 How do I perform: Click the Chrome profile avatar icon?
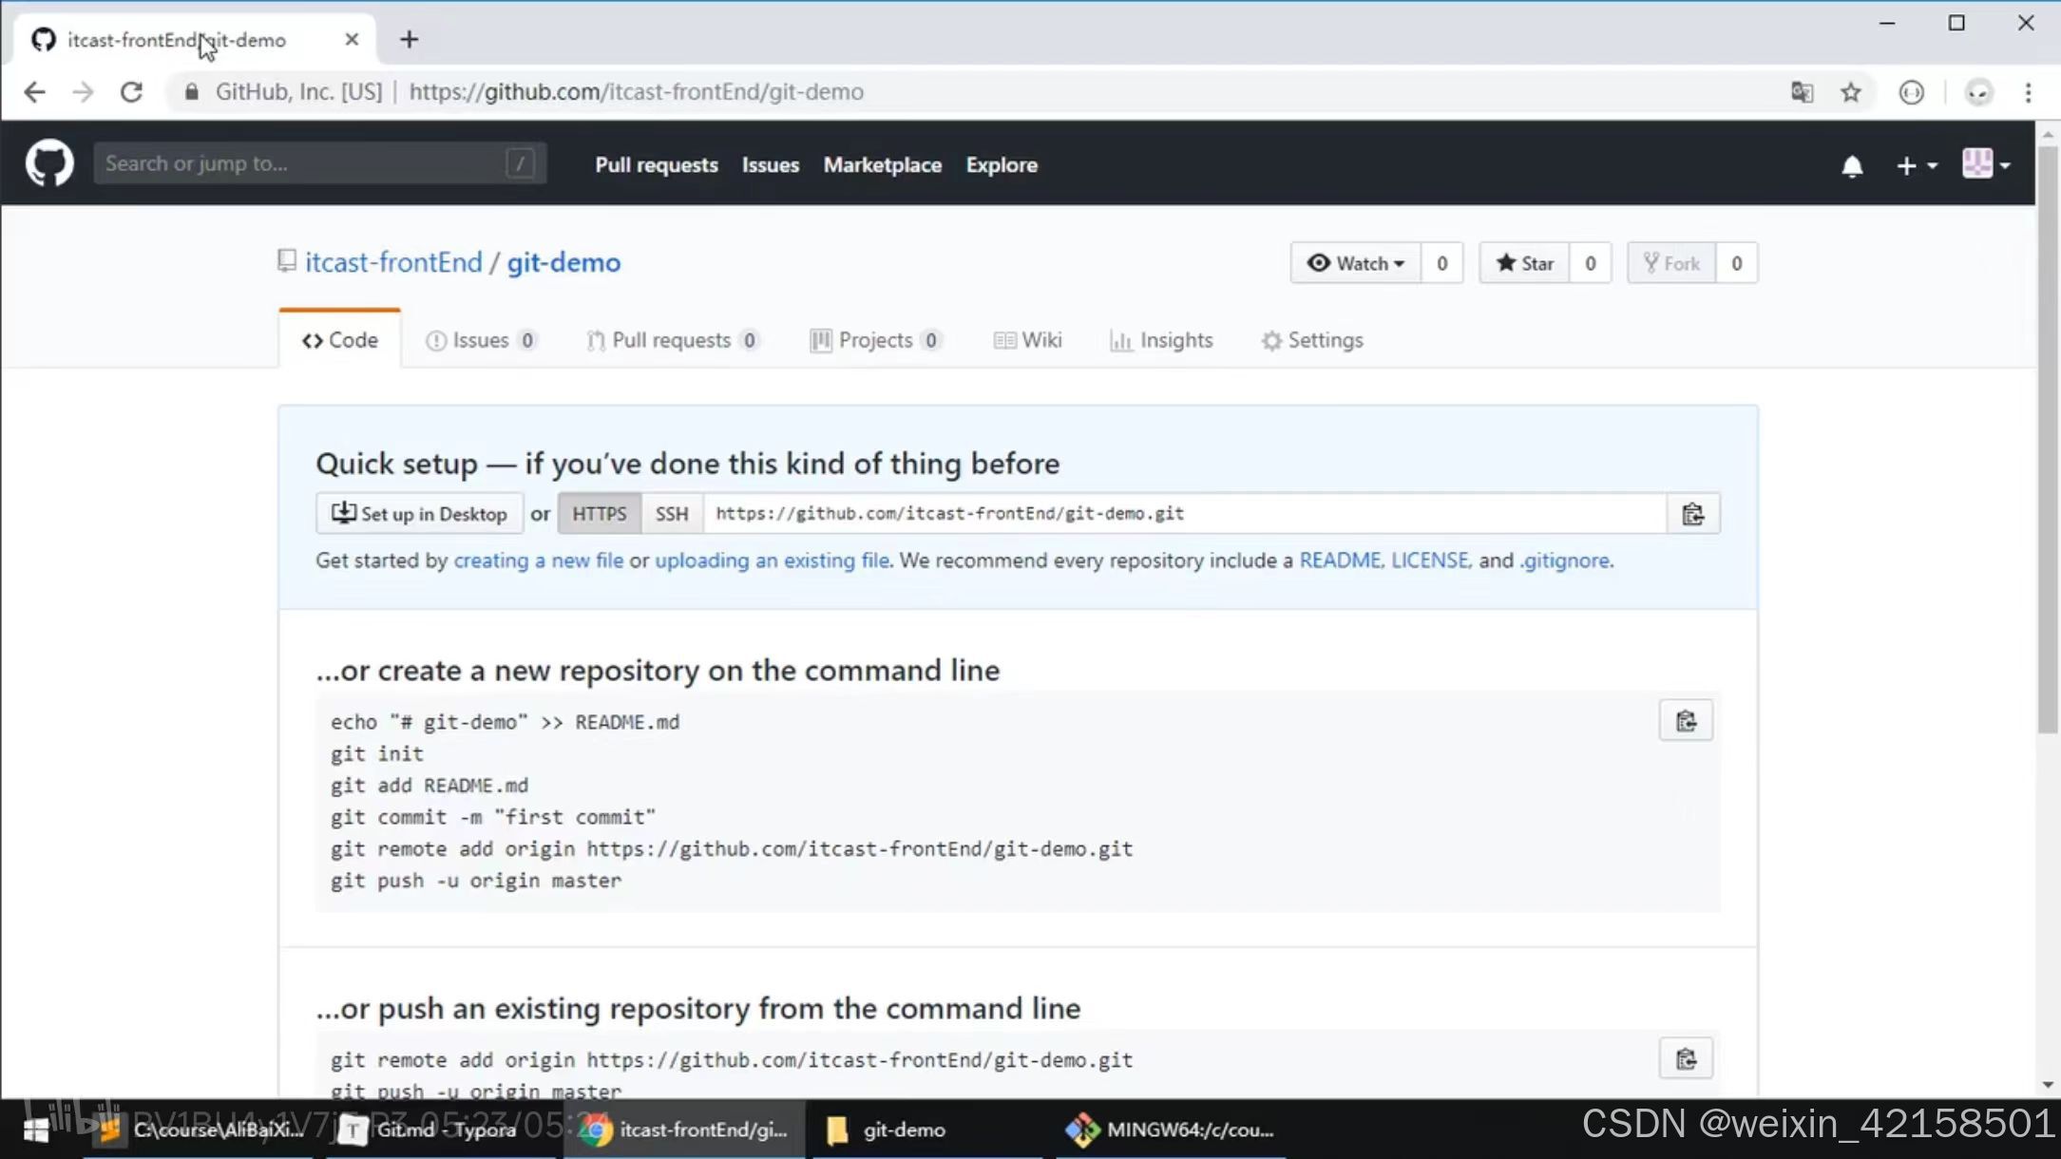(1978, 92)
